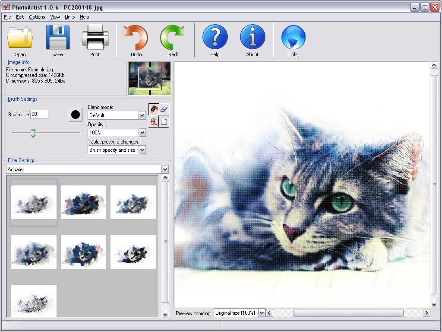This screenshot has height=332, width=442.
Task: Expand the Blend mode dropdown
Action: (142, 115)
